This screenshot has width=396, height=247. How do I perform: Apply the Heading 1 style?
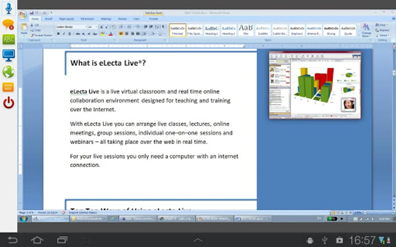(211, 30)
